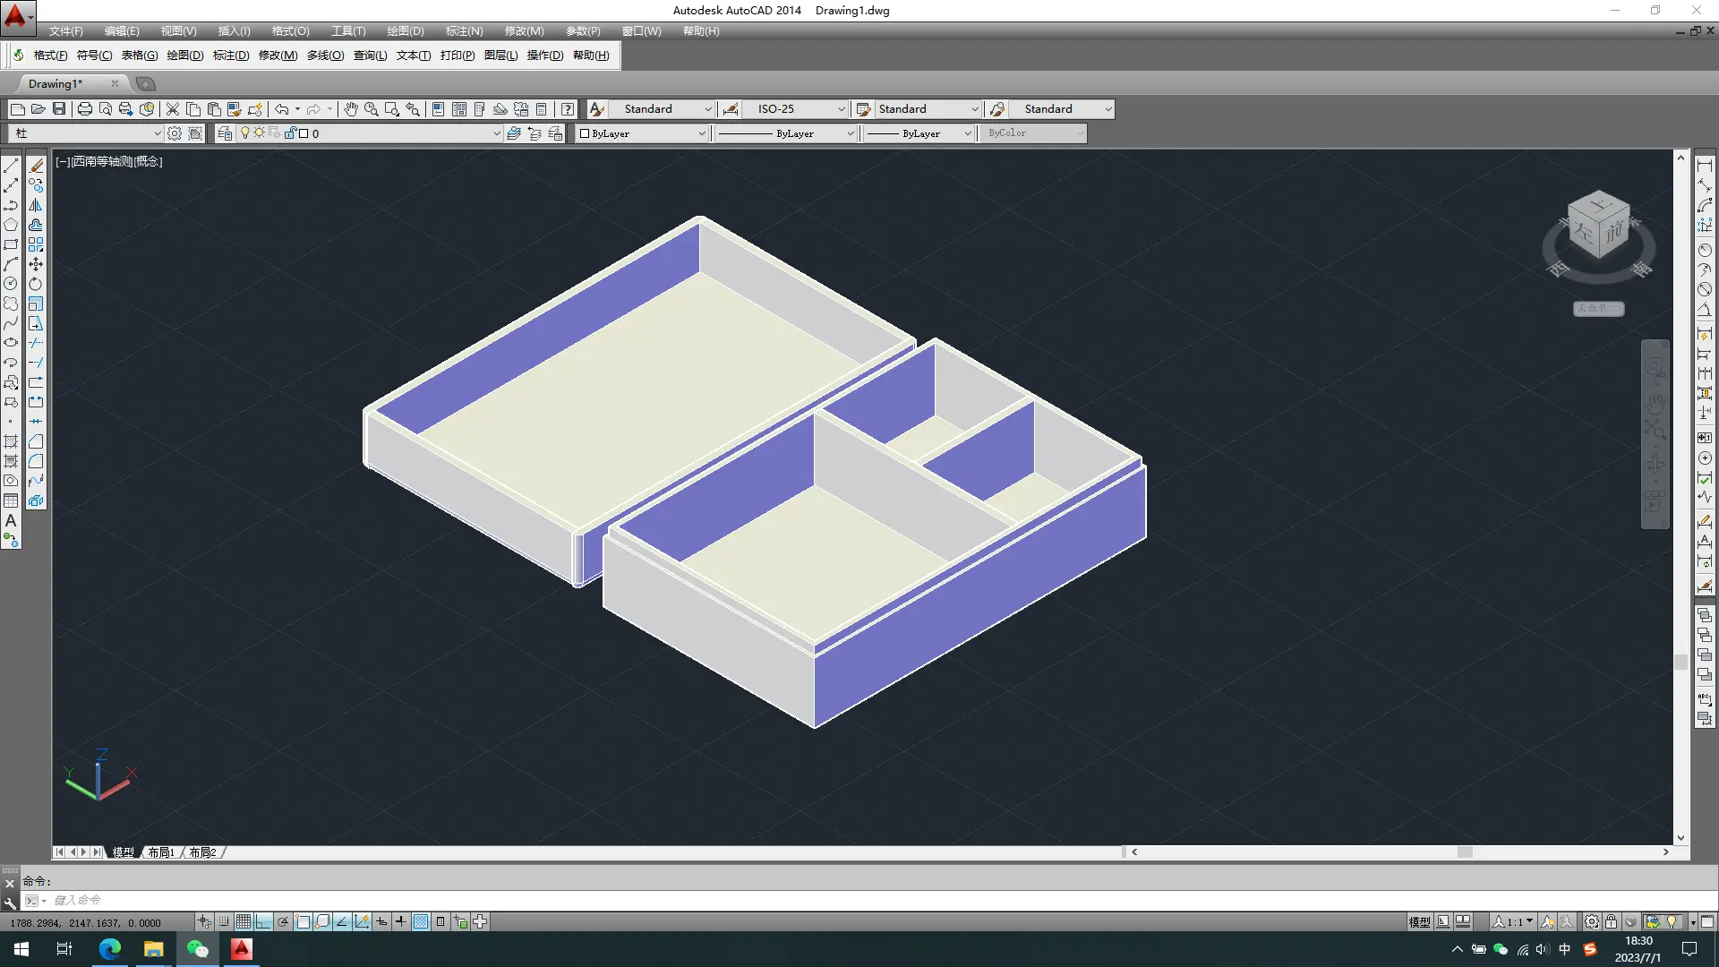Screen dimensions: 1719x967
Task: Toggle the toolbar lock padlock icon
Action: 1612,921
